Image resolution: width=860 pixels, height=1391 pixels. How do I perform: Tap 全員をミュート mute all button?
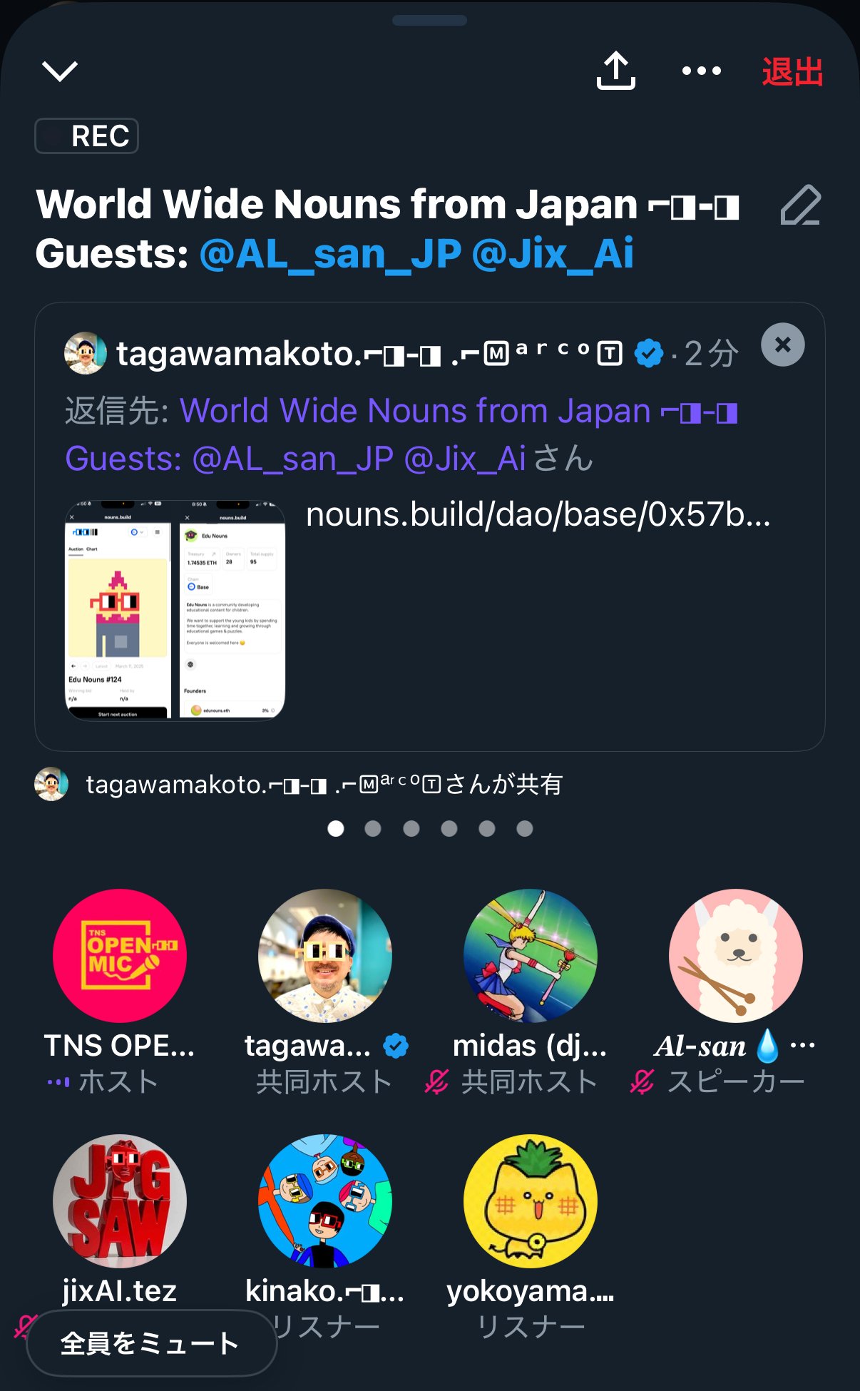151,1343
